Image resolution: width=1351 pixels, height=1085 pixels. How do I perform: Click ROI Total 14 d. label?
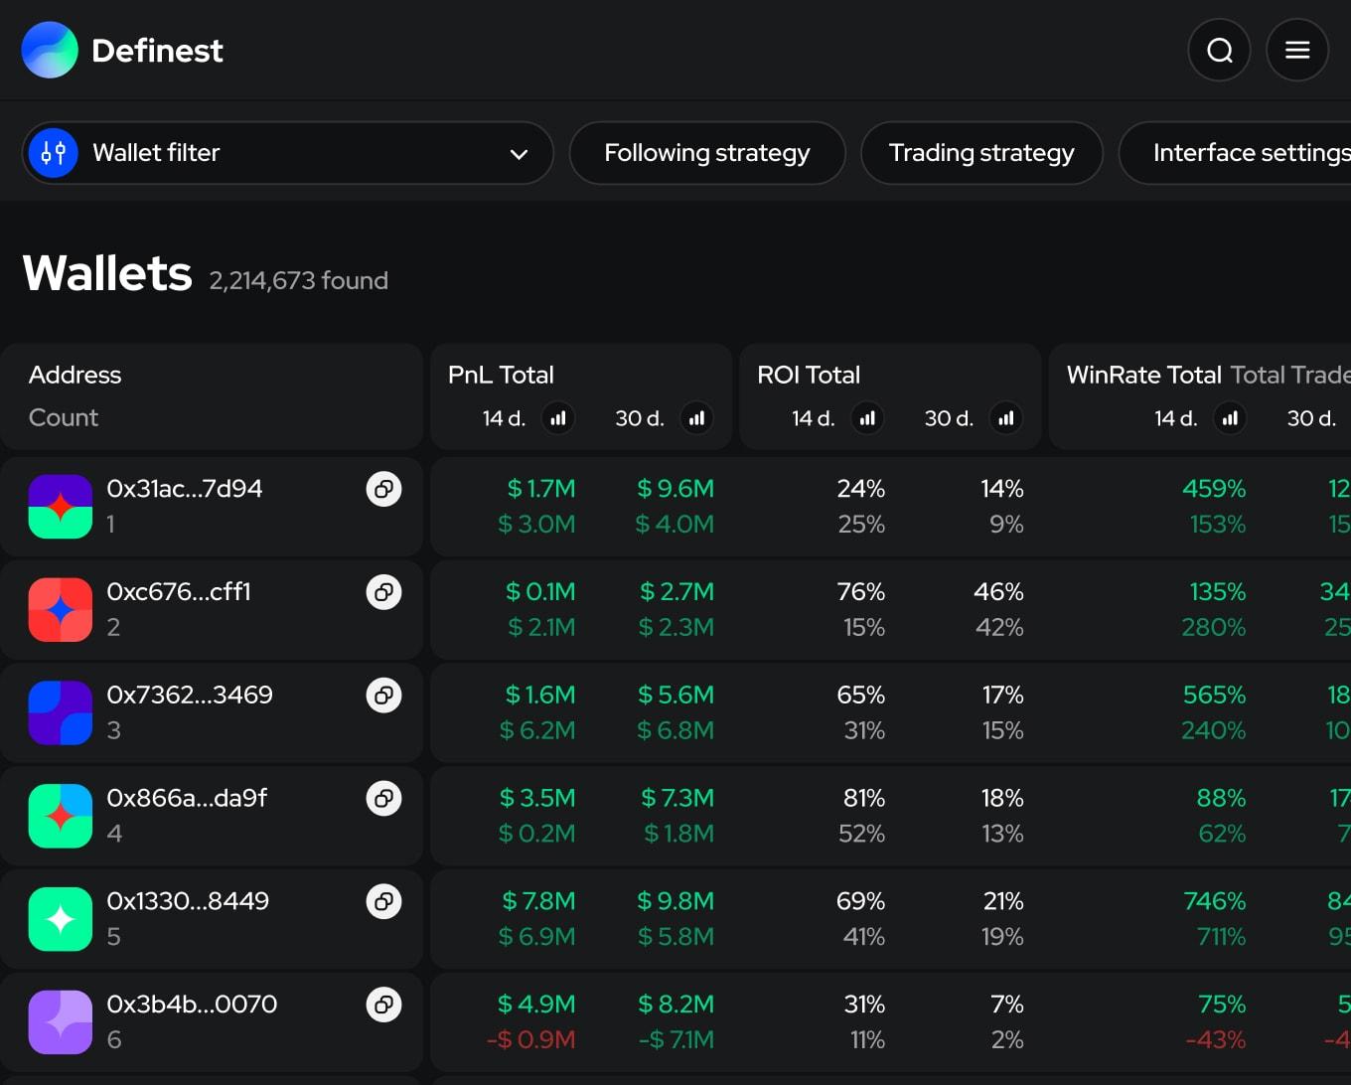click(x=814, y=418)
